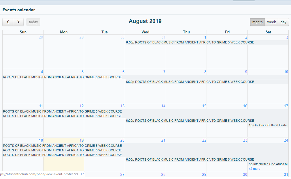Open 6:30p Roots course event on August 7

(190, 82)
